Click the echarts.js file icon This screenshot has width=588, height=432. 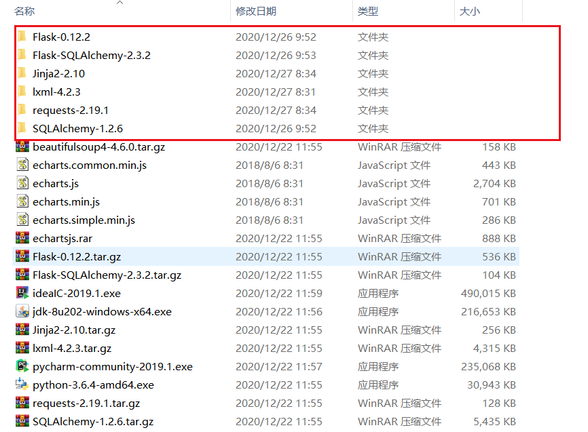pyautogui.click(x=22, y=183)
